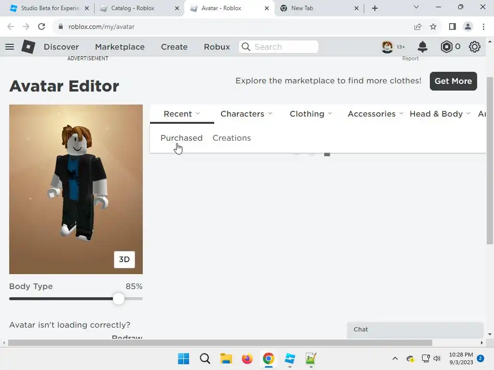Image resolution: width=494 pixels, height=370 pixels.
Task: Go back with the browser back arrow
Action: [11, 27]
